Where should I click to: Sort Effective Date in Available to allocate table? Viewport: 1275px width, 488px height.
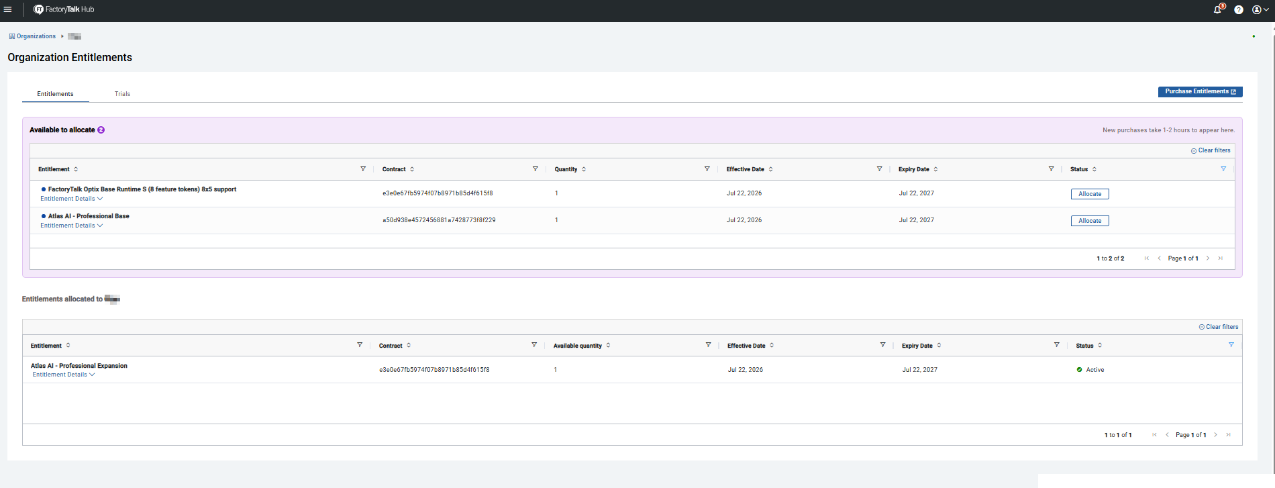[x=770, y=169]
